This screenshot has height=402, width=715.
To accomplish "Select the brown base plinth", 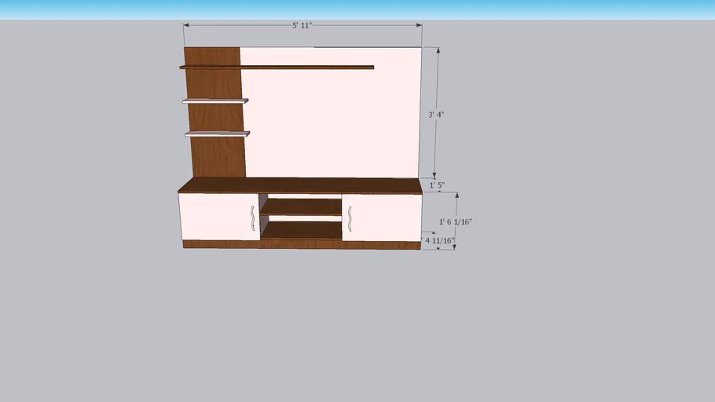I will click(300, 245).
